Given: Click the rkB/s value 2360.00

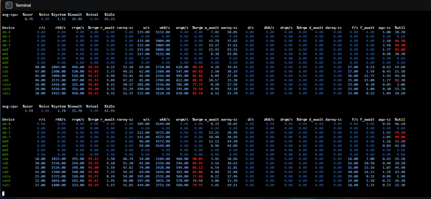Looking at the screenshot, I should click(x=59, y=172).
